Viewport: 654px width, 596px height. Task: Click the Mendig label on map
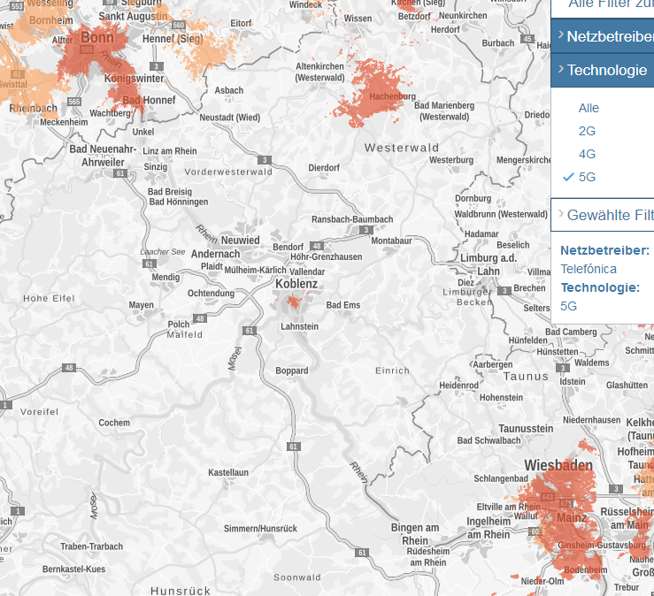tap(165, 277)
